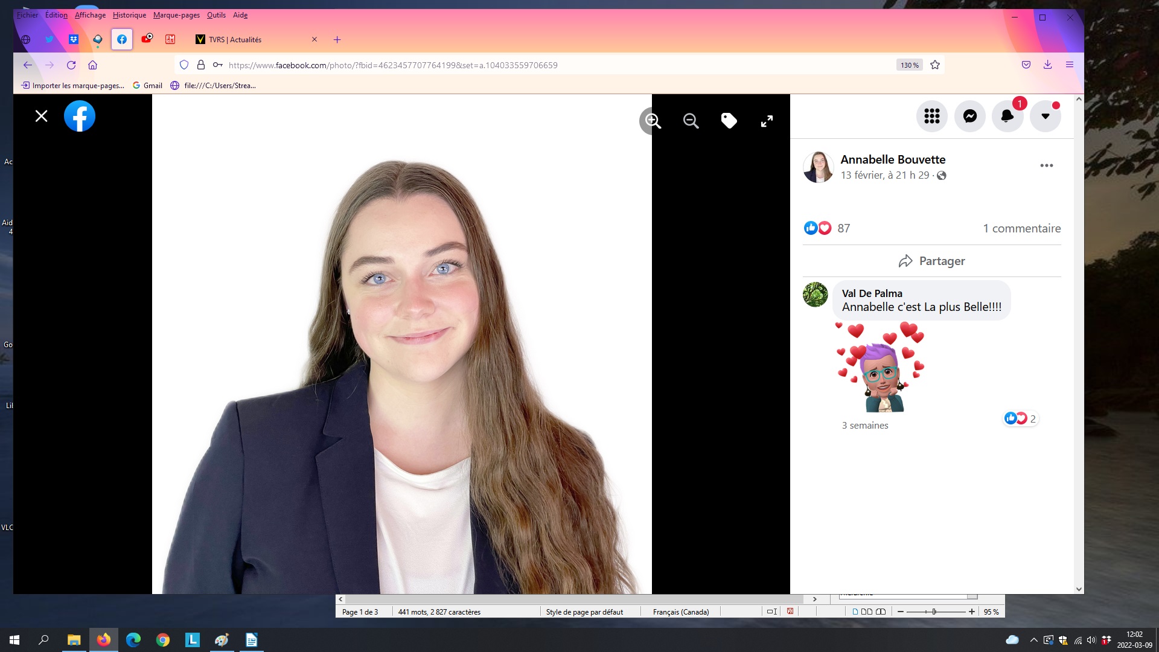This screenshot has height=652, width=1159.
Task: Switch to the TVRS Actualités tab
Action: click(254, 40)
